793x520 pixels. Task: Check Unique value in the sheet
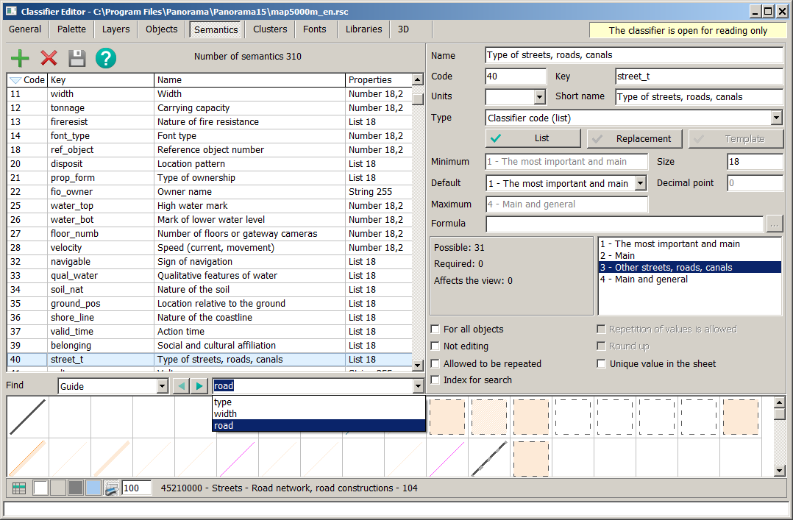click(x=602, y=364)
